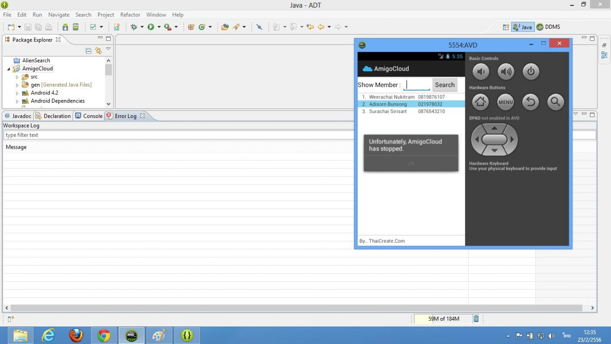Click the DPAD up arrow

coord(494,128)
